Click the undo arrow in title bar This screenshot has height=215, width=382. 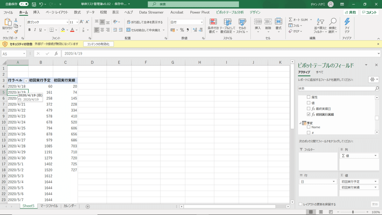point(41,4)
